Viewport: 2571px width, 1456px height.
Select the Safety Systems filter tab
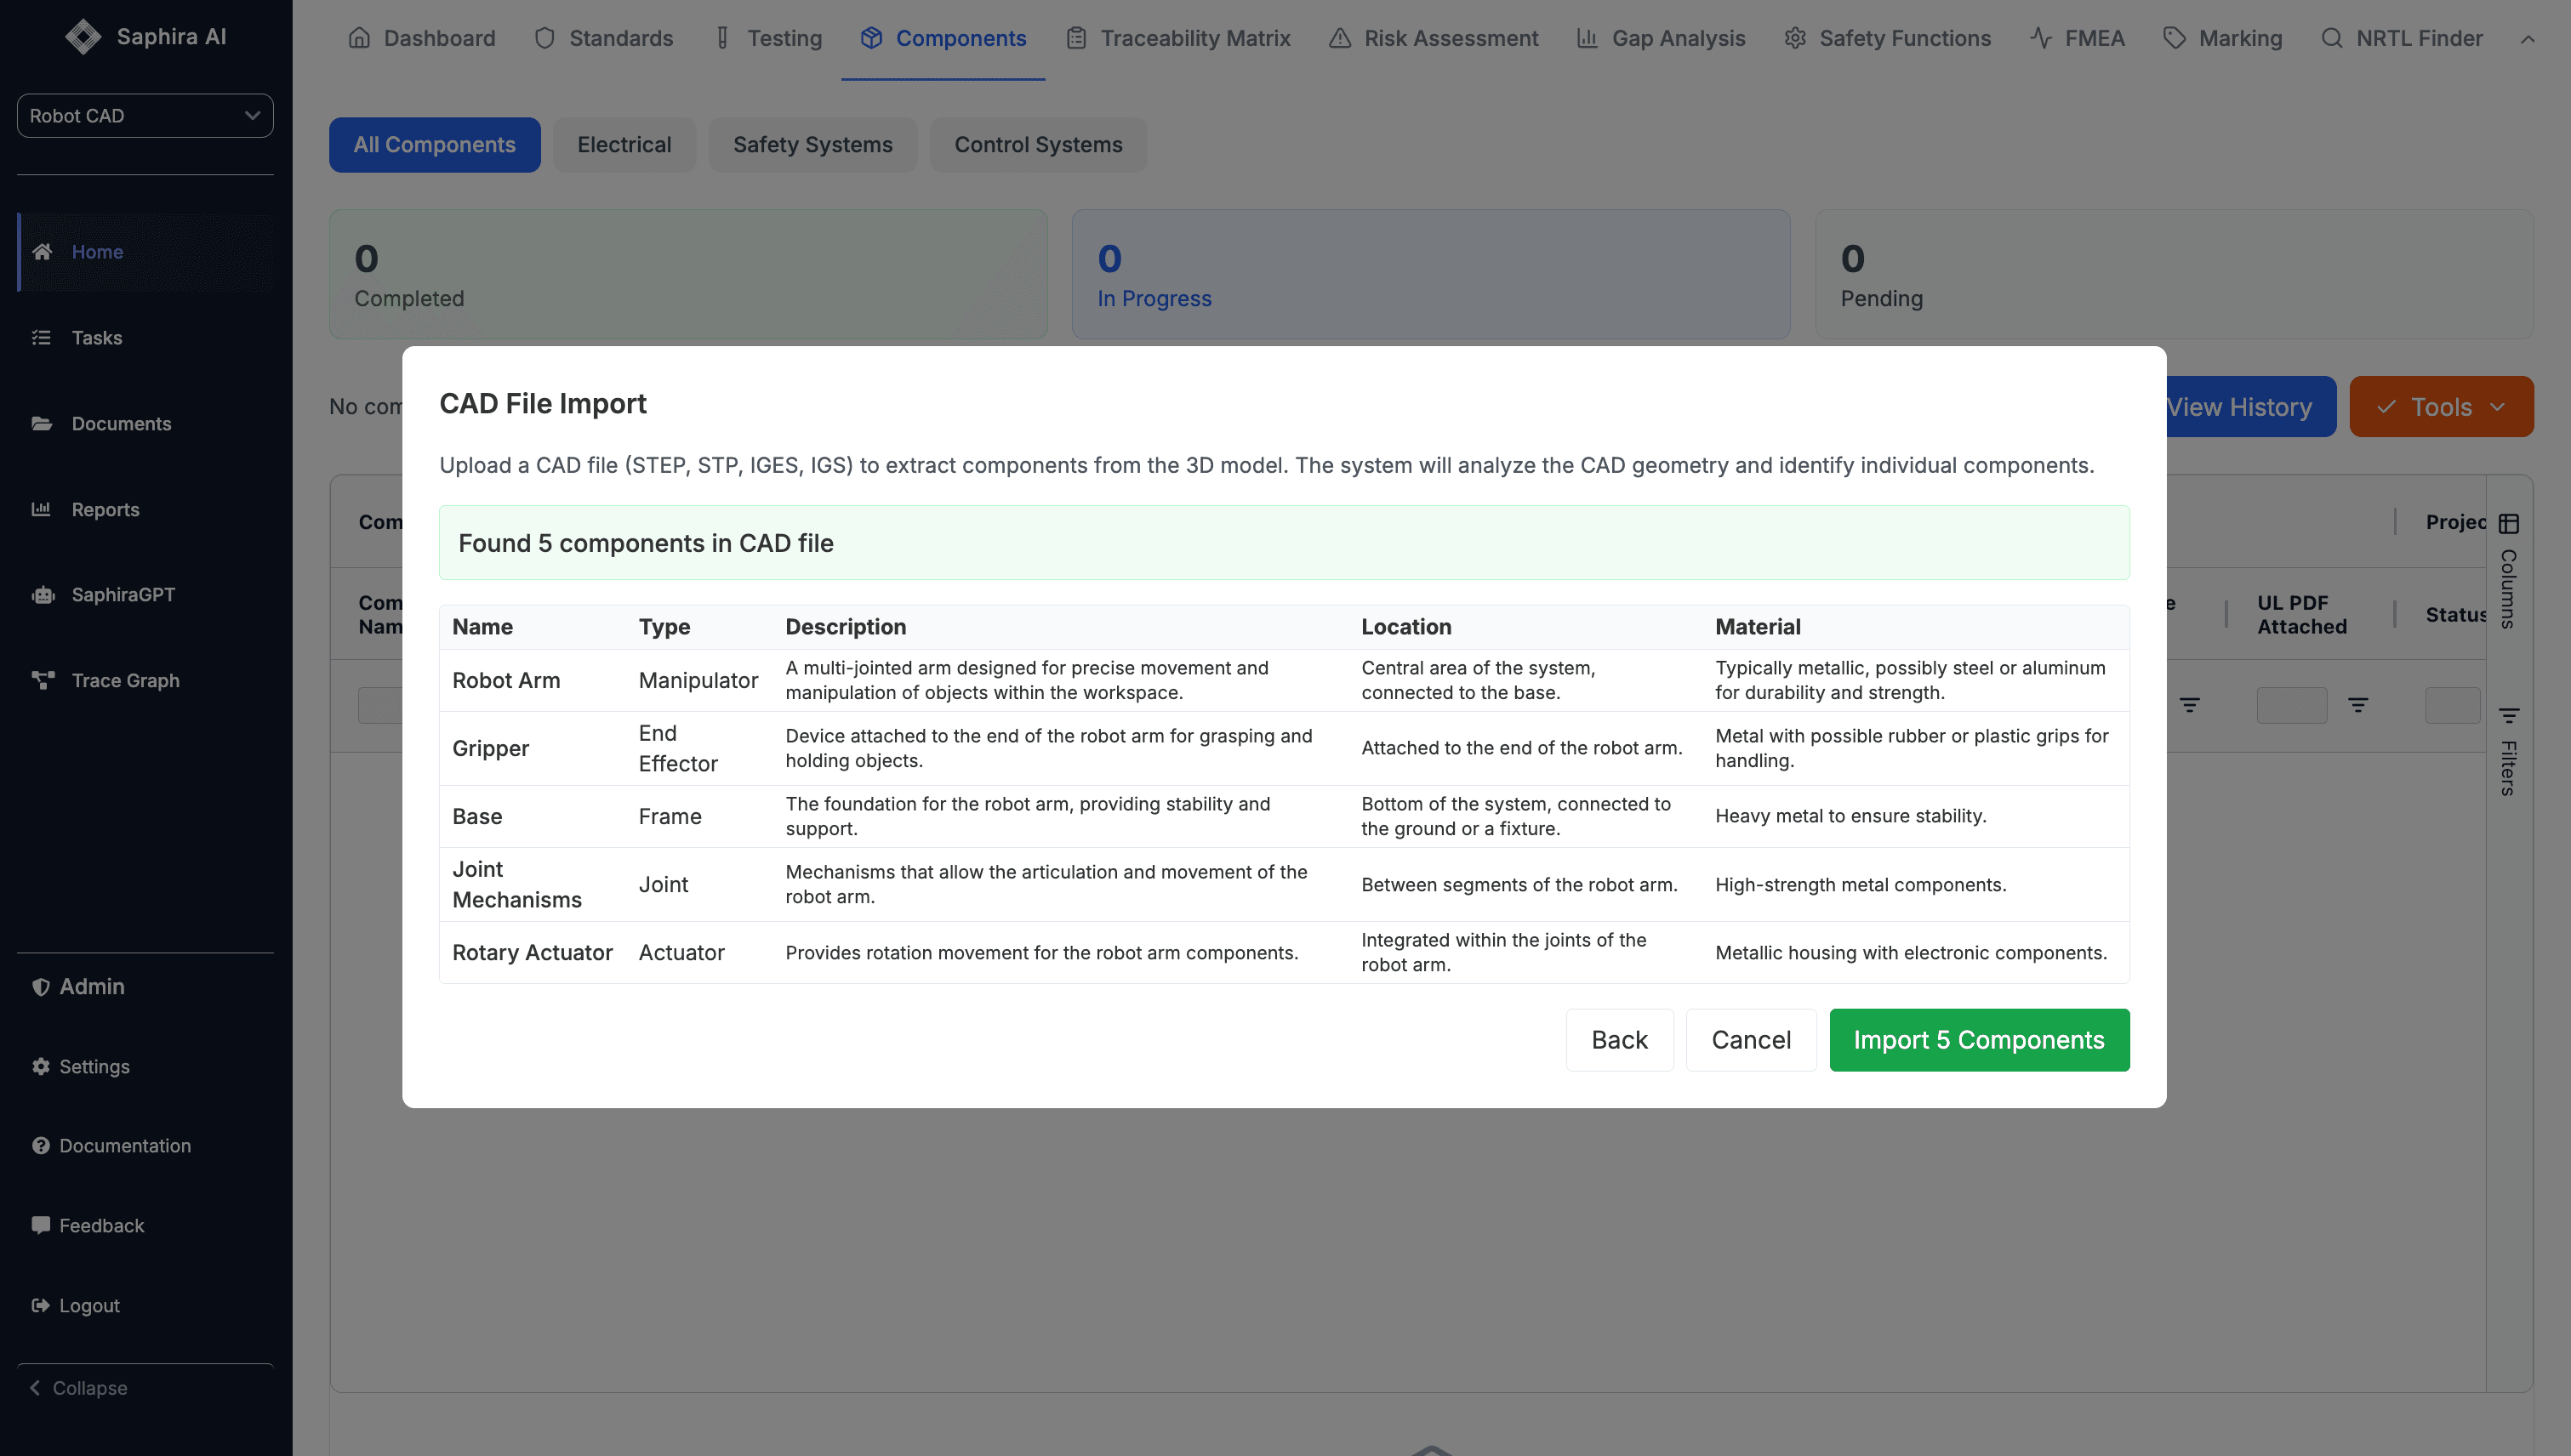pyautogui.click(x=812, y=145)
